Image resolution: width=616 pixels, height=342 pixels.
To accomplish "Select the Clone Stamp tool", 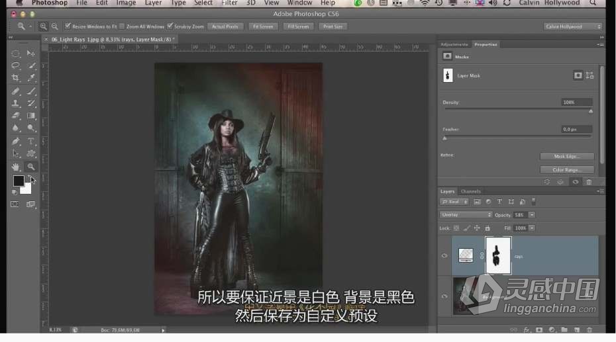I will pos(15,104).
